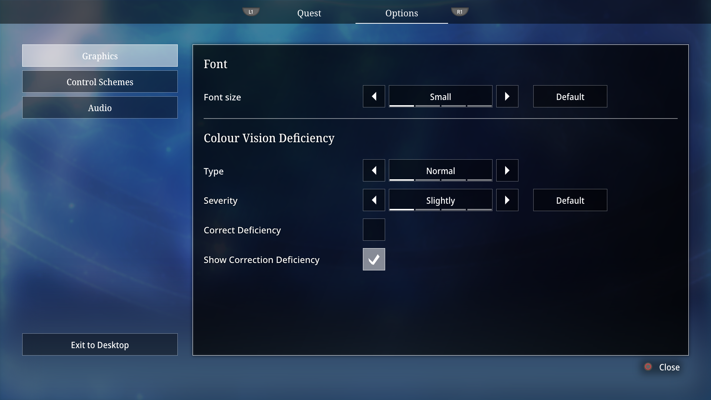Enable the Correct Deficiency checkbox
Viewport: 711px width, 400px height.
(x=374, y=230)
